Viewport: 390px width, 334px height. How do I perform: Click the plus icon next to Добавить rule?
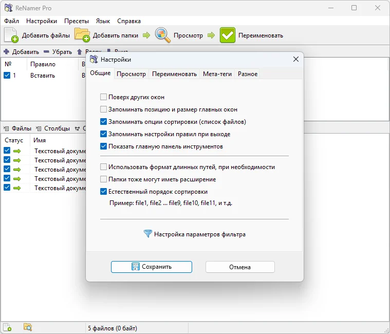tap(7, 52)
